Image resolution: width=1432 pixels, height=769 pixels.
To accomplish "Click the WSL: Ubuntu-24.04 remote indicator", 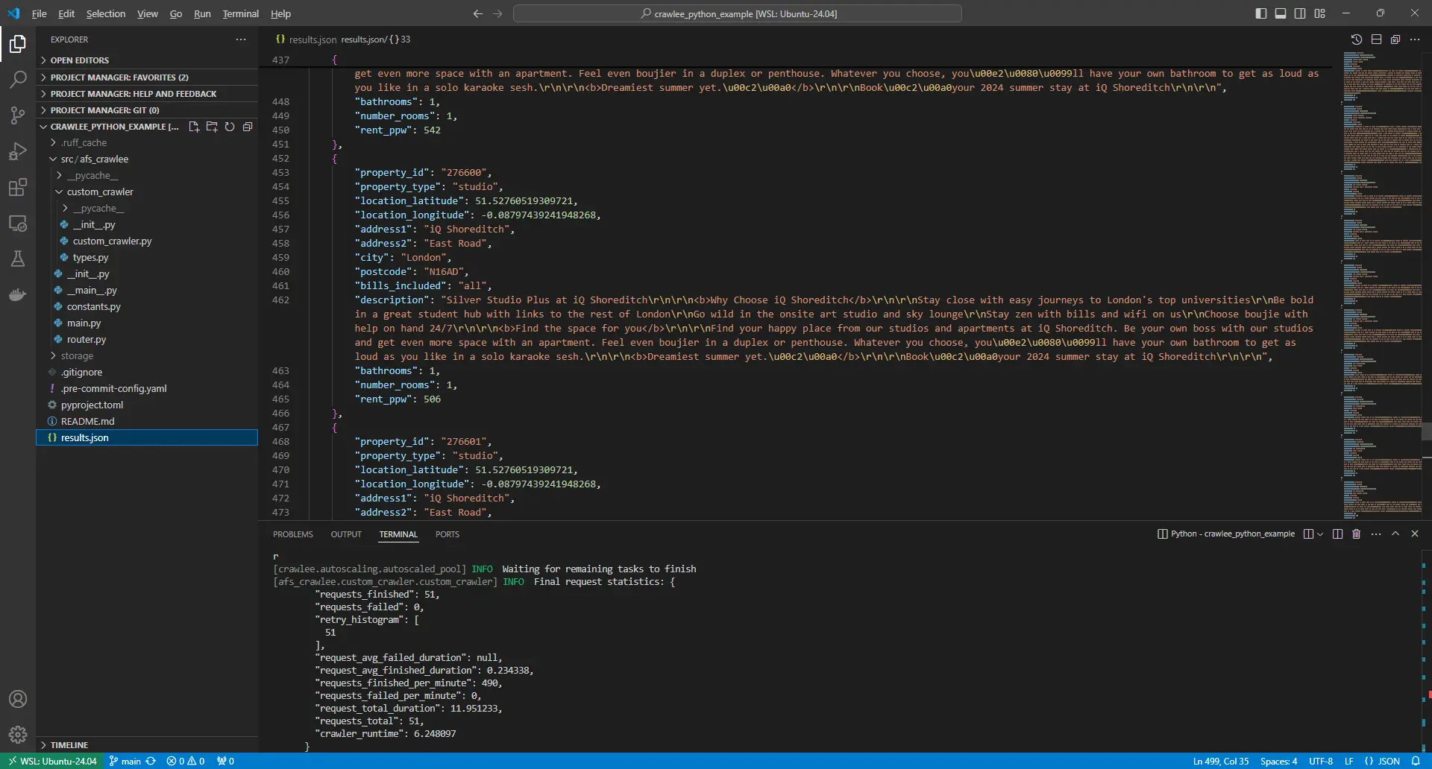I will point(54,761).
